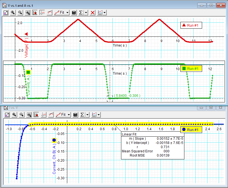The height and width of the screenshot is (188, 228).
Task: Open the Calculator tool
Action: click(x=74, y=12)
